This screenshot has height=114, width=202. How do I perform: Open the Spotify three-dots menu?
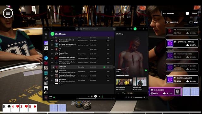click(45, 29)
